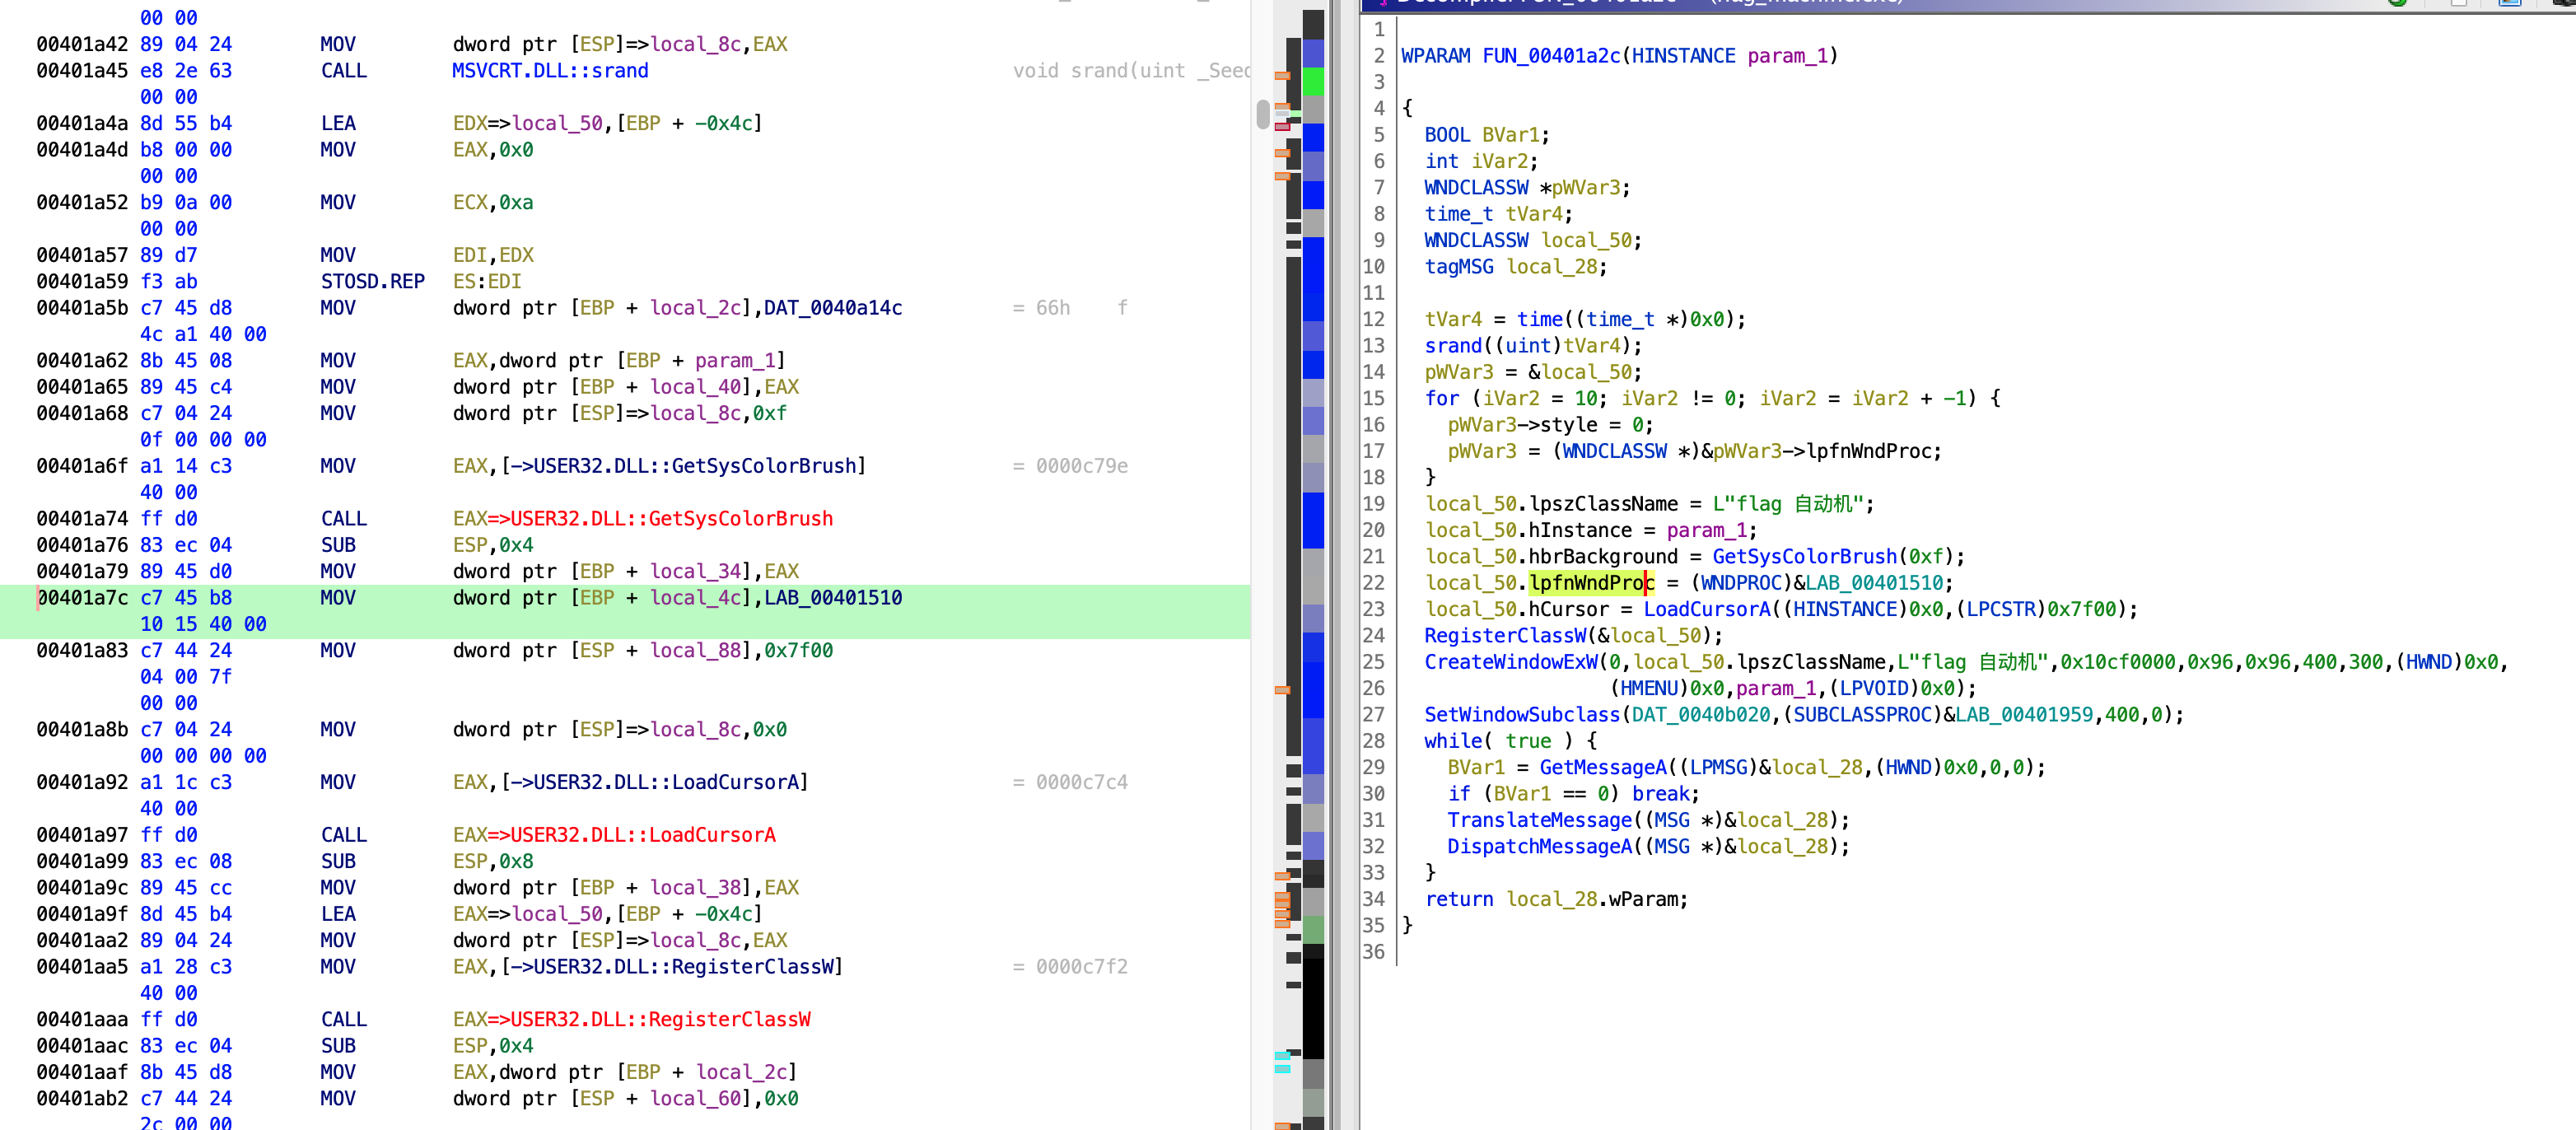
Task: Click the MSVCRT.DLL::srand operand
Action: click(550, 71)
